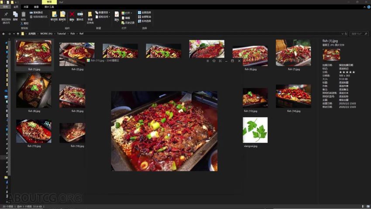Image resolution: width=371 pixels, height=209 pixels.
Task: Click the History button in the ribbon
Action: click(128, 23)
